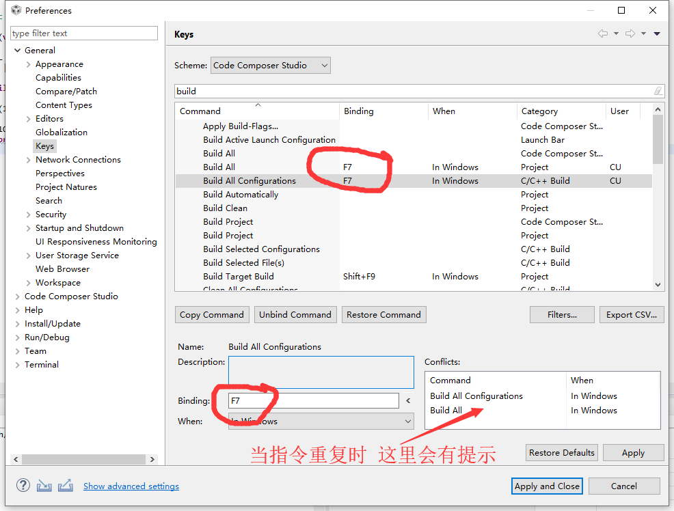674x511 pixels.
Task: Click Export CSV...
Action: click(632, 315)
